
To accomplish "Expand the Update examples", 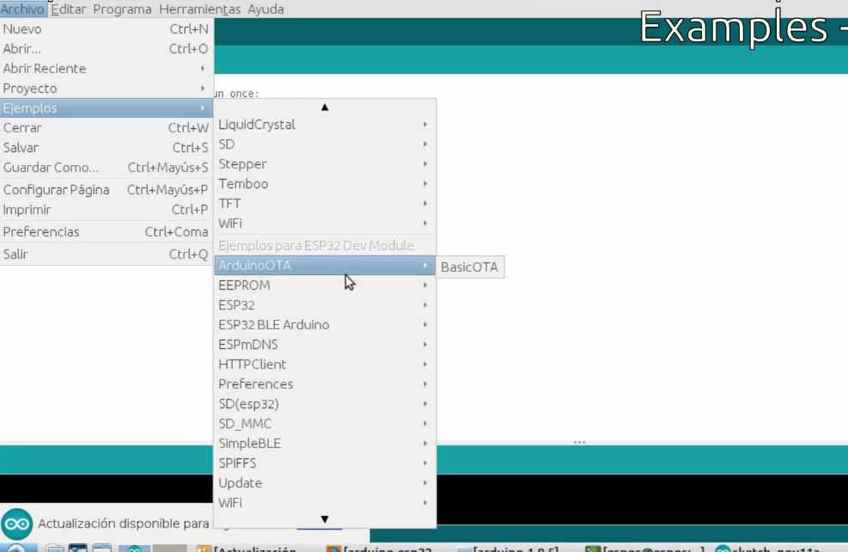I will click(325, 483).
